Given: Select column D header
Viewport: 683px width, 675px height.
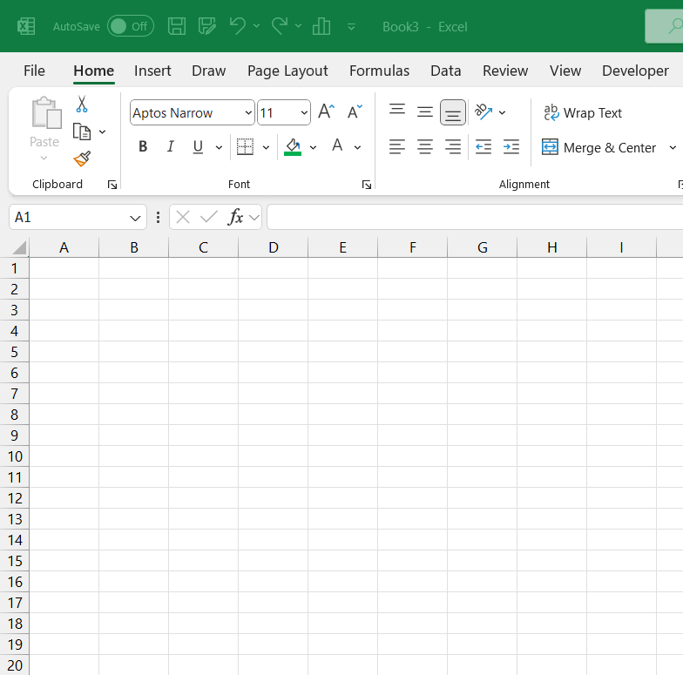Looking at the screenshot, I should [274, 247].
